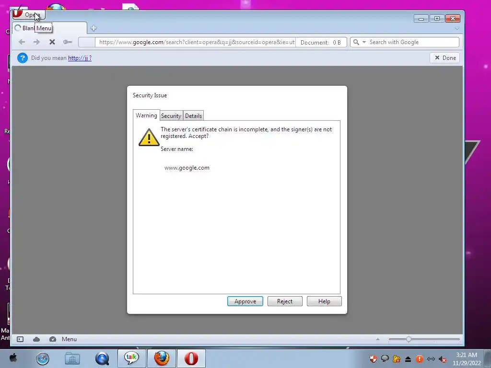Toggle the panels button in status bar

click(x=20, y=339)
